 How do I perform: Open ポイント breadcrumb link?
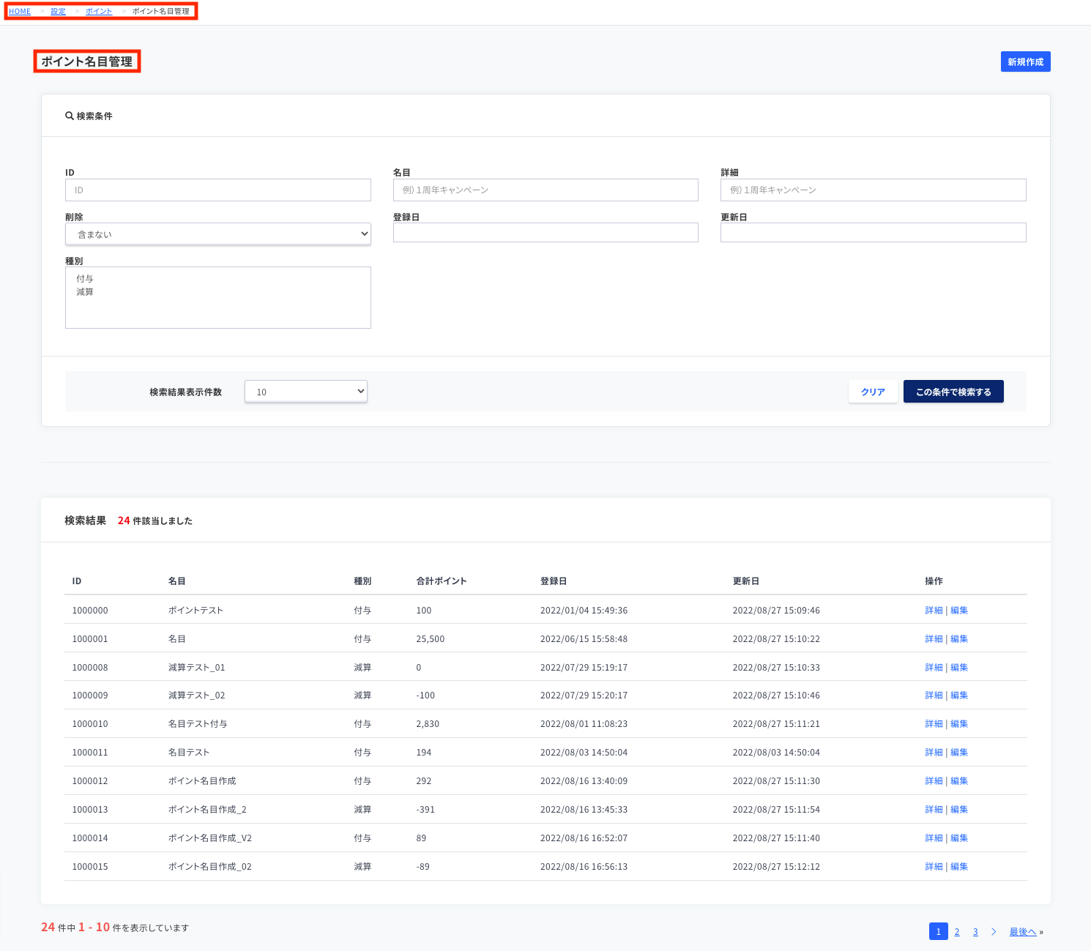[99, 11]
